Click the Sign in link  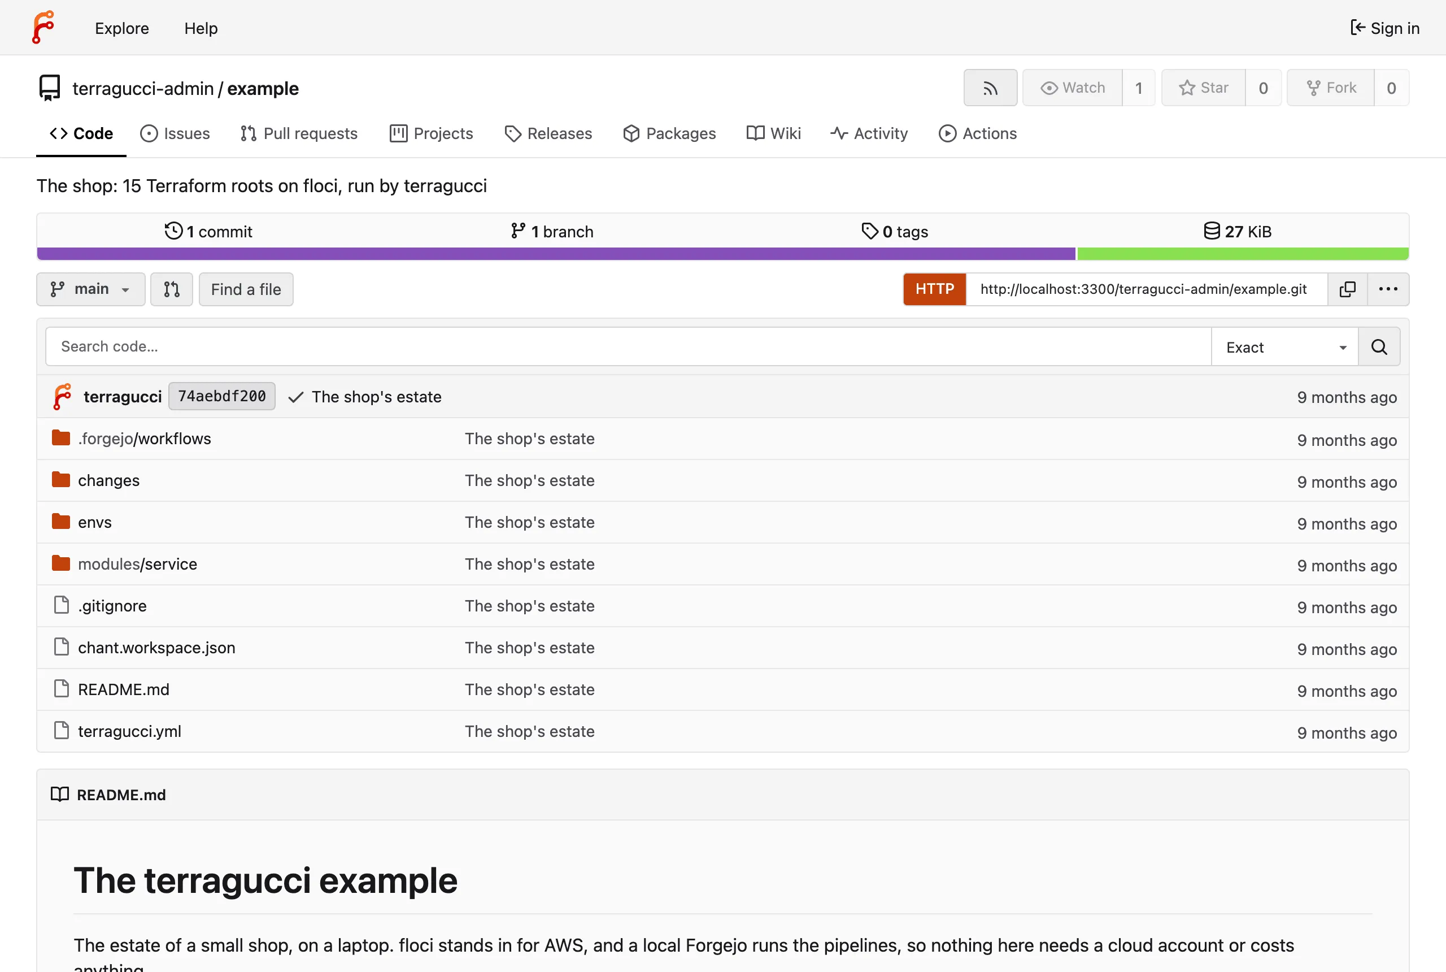point(1384,28)
